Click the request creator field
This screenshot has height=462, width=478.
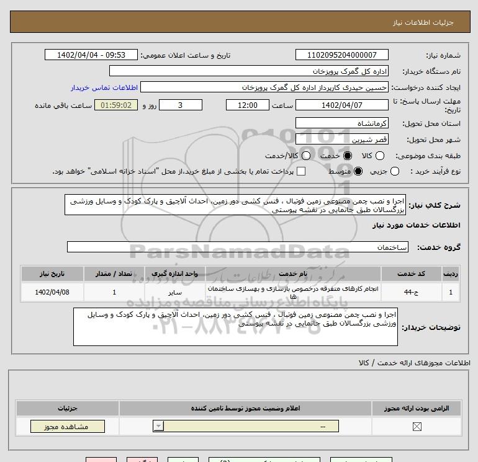pos(264,87)
